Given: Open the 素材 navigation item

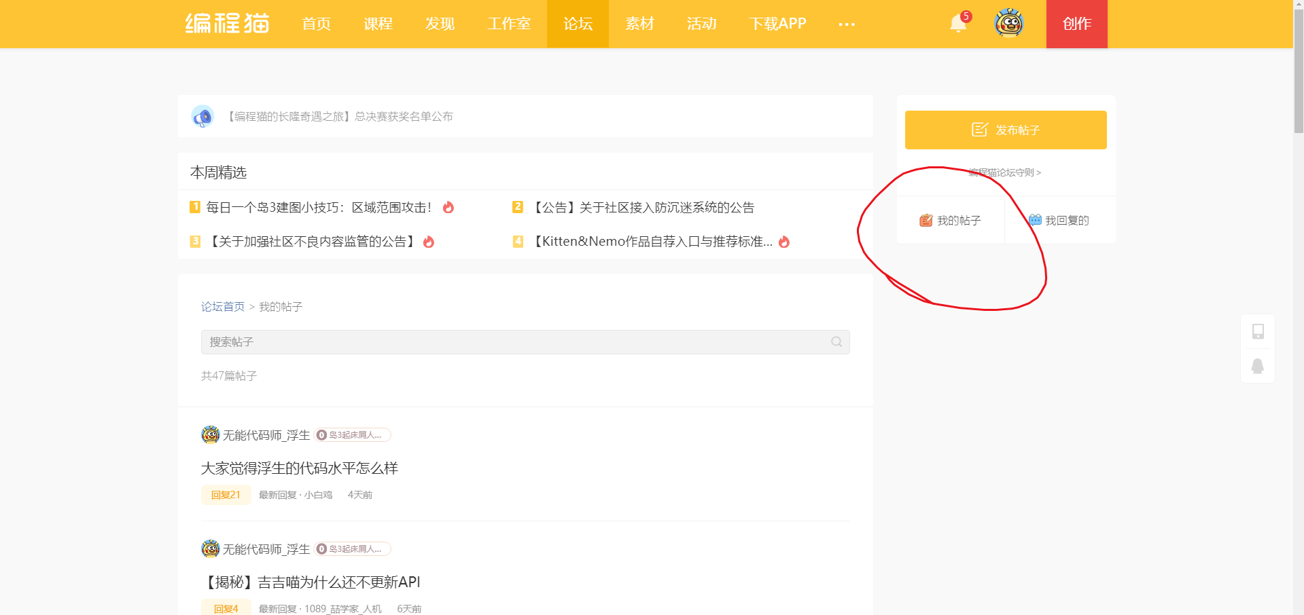Looking at the screenshot, I should (640, 24).
